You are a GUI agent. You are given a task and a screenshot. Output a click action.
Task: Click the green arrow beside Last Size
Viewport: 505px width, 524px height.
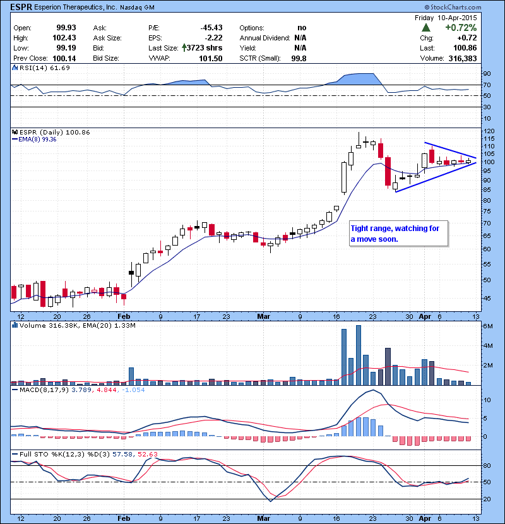[184, 48]
